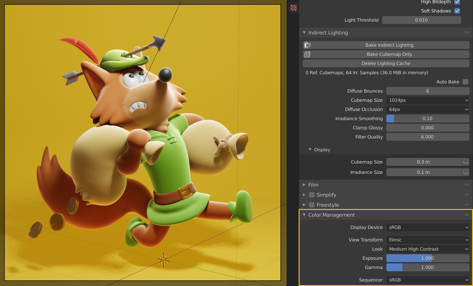The image size is (473, 286).
Task: Open the View Transform Filmic dropdown
Action: point(428,240)
